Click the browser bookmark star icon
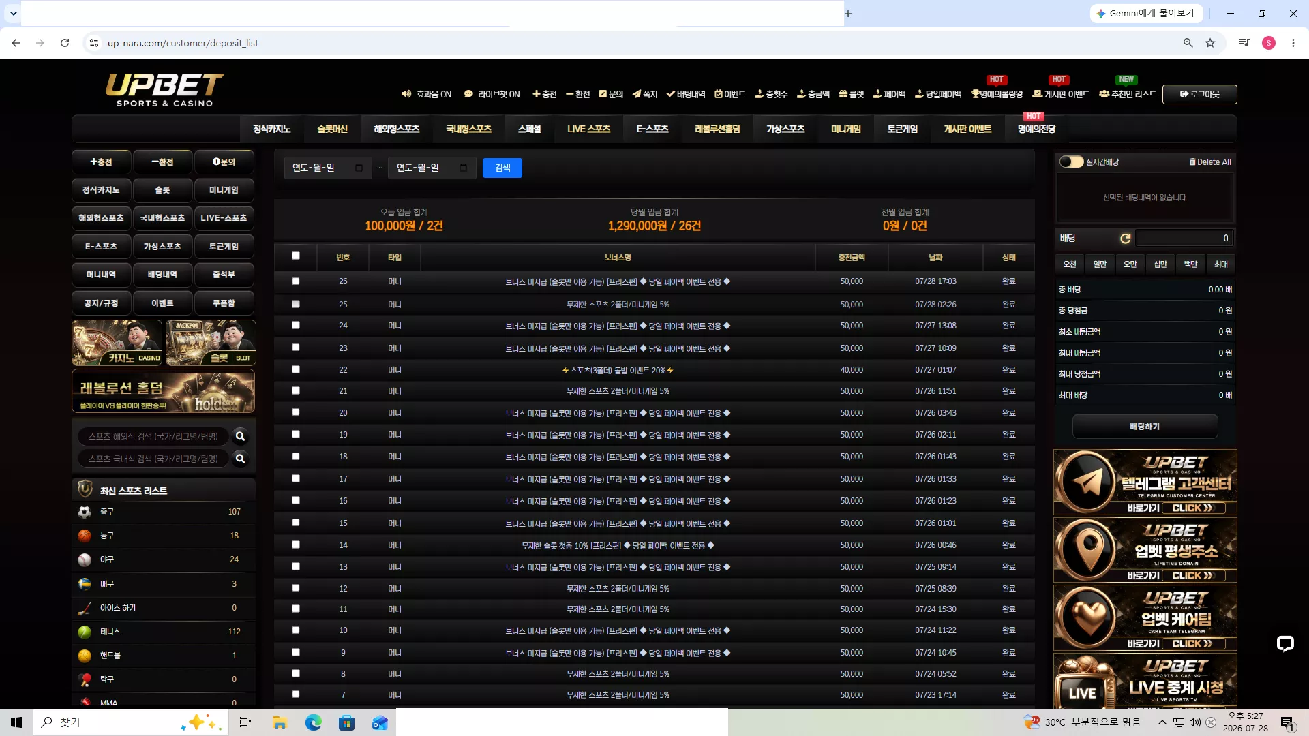Viewport: 1309px width, 736px height. (x=1210, y=43)
